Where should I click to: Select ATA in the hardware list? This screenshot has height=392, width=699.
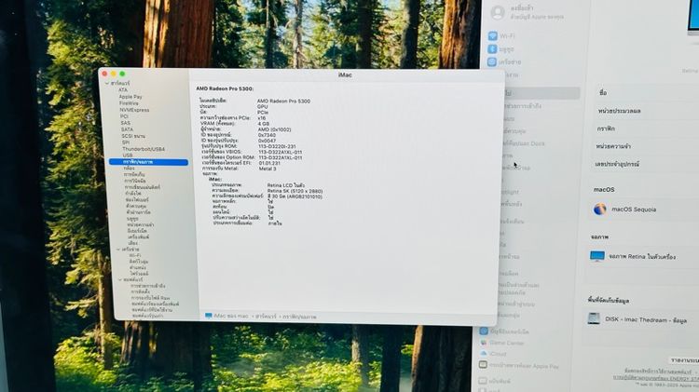click(123, 90)
